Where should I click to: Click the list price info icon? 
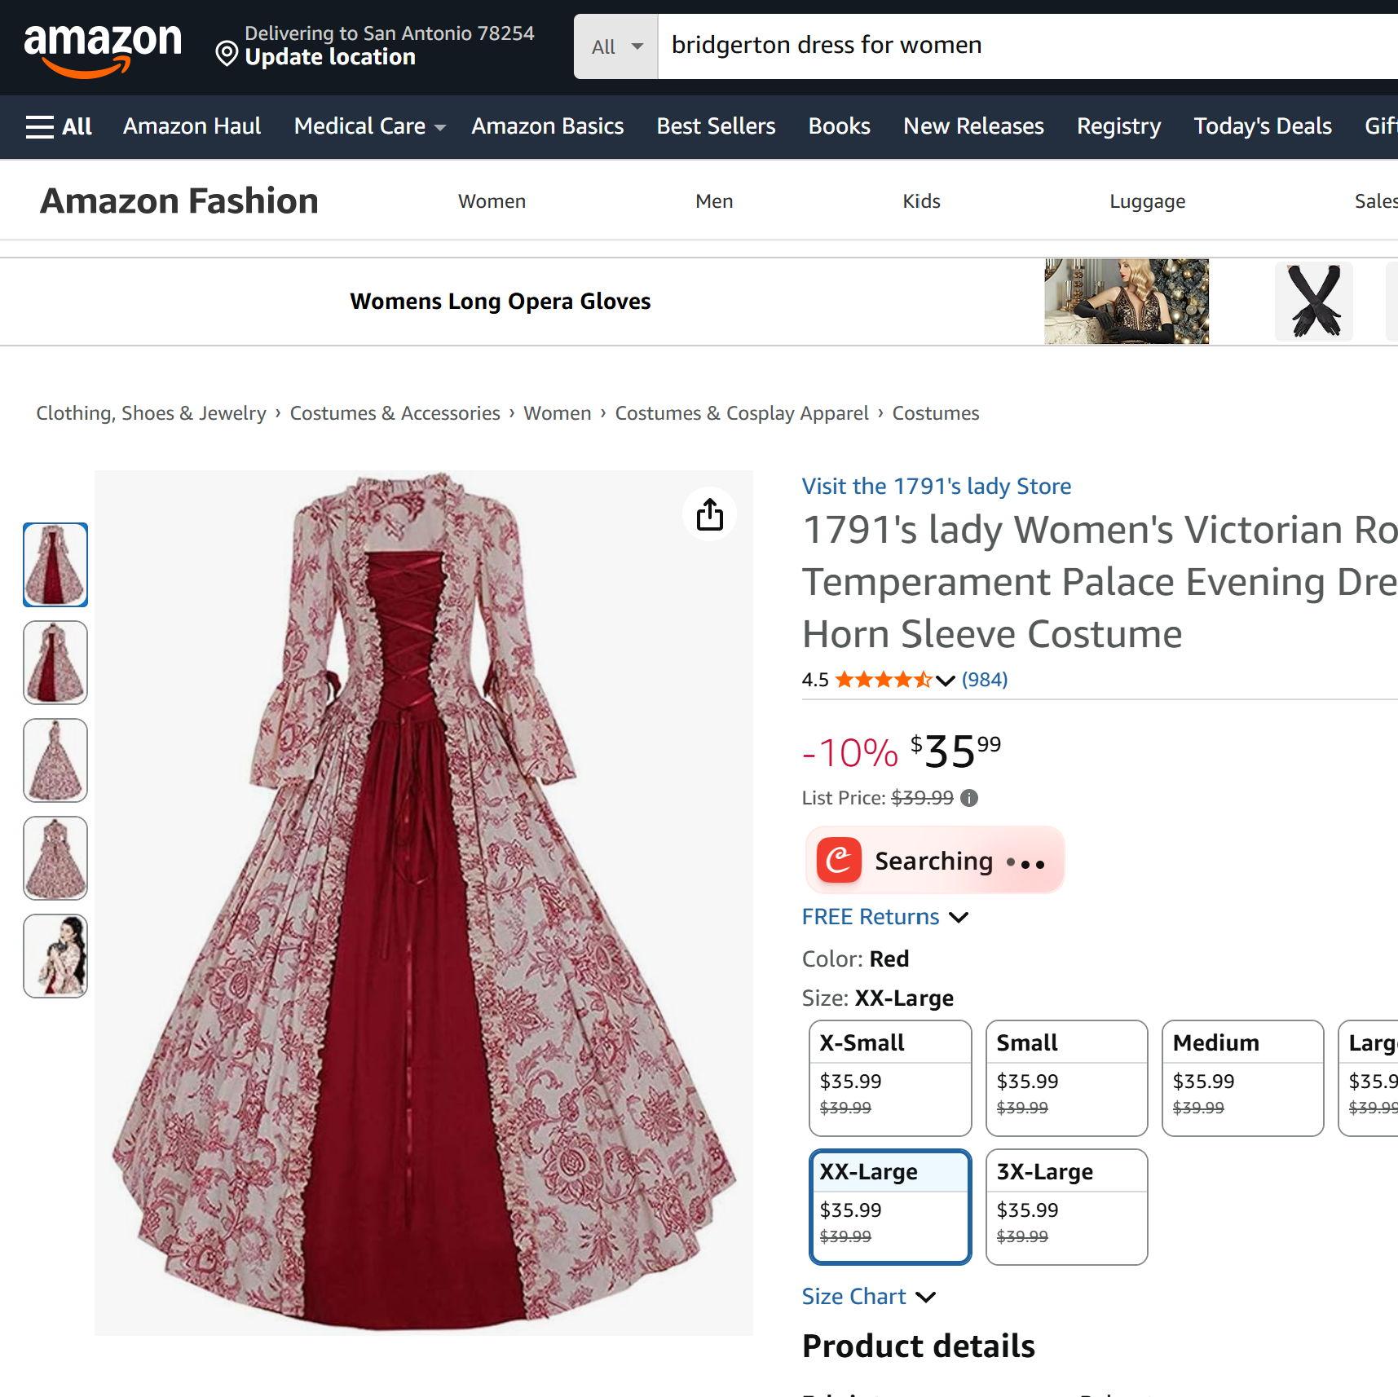point(968,798)
